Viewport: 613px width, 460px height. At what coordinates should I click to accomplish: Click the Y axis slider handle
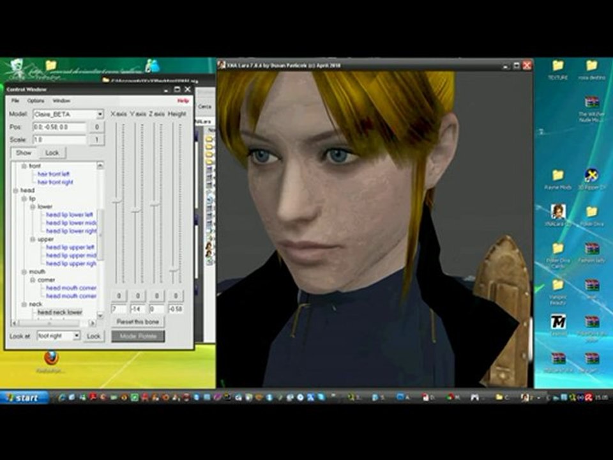pyautogui.click(x=136, y=210)
